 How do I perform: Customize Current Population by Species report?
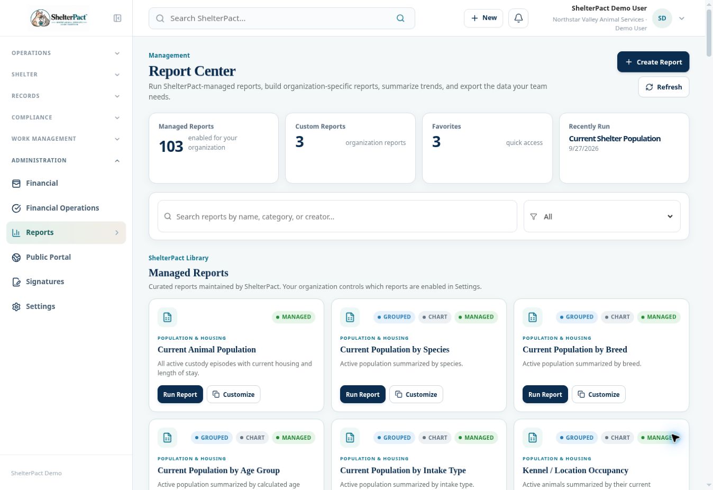(416, 395)
